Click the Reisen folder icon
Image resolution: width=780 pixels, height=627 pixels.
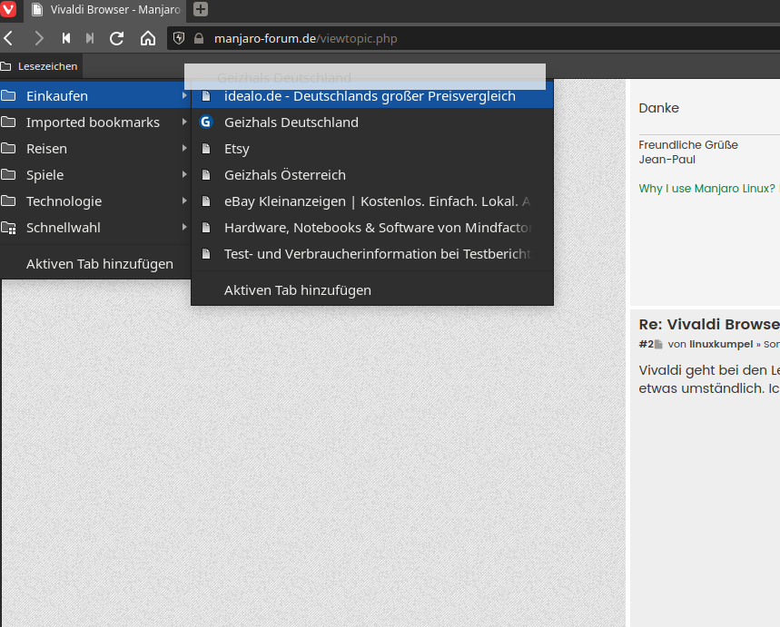click(x=8, y=148)
